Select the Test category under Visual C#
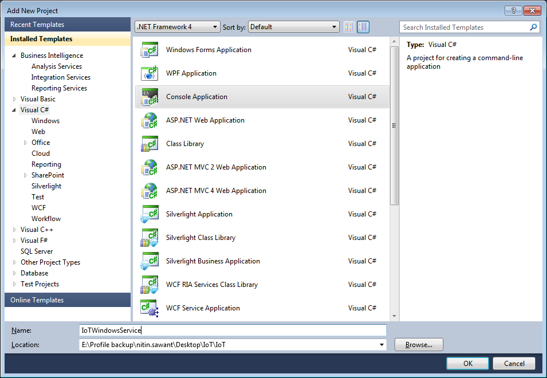 pyautogui.click(x=38, y=197)
